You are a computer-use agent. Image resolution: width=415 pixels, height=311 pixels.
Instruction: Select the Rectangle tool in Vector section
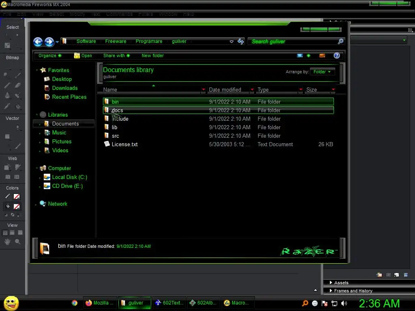(7, 136)
